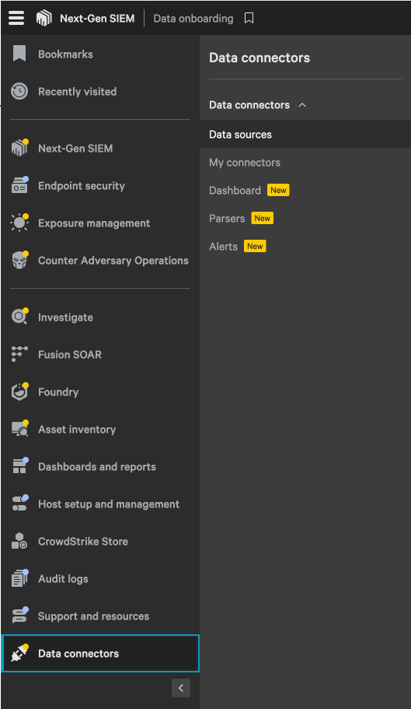Open the hamburger navigation menu
411x709 pixels.
16,19
